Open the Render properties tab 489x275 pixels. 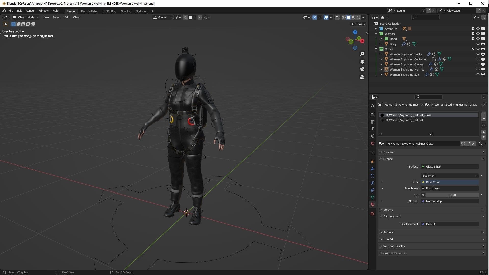372,115
